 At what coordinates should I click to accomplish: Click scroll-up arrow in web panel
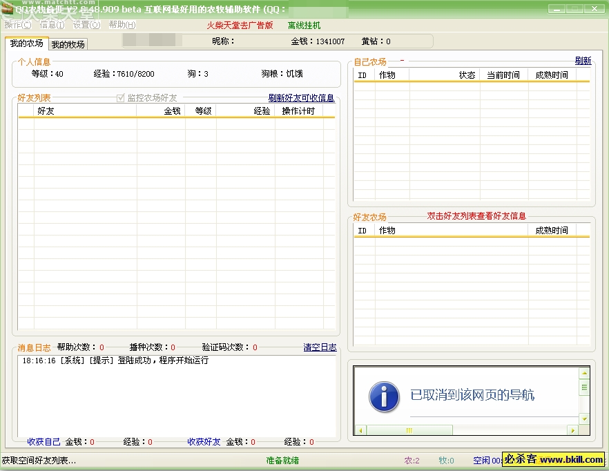(x=584, y=373)
